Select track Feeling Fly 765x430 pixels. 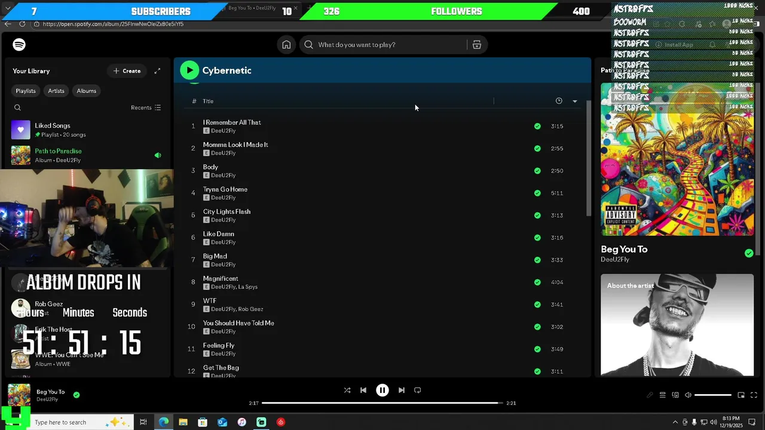219,345
